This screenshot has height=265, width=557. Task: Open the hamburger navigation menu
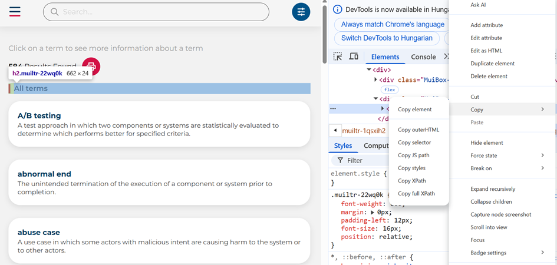[15, 12]
